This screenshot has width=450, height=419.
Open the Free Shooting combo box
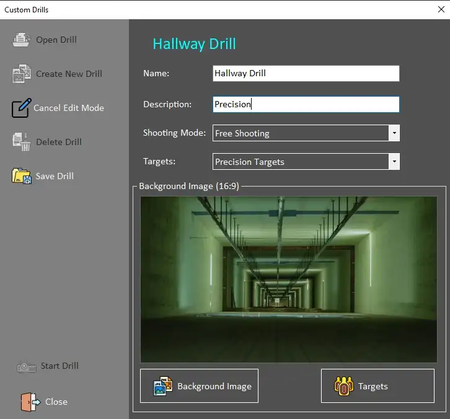coord(300,133)
